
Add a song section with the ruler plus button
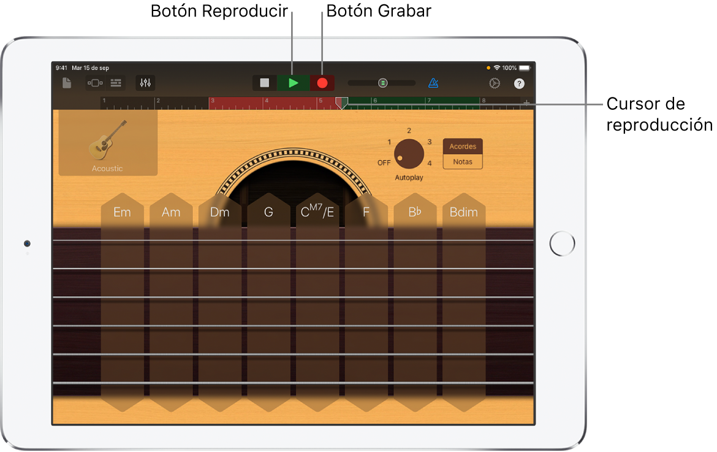click(x=527, y=103)
